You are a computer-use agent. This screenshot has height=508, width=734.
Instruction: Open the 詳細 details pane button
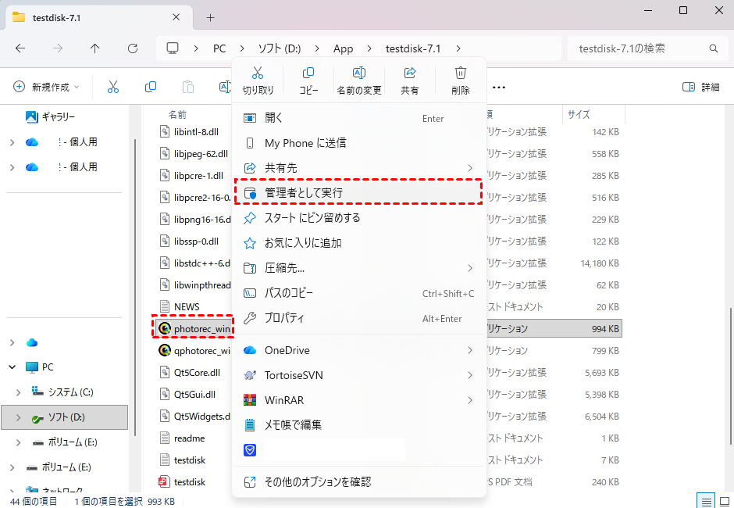[x=700, y=87]
